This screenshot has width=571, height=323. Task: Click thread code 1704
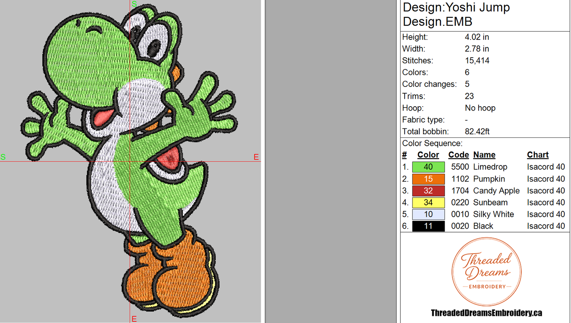pos(460,191)
